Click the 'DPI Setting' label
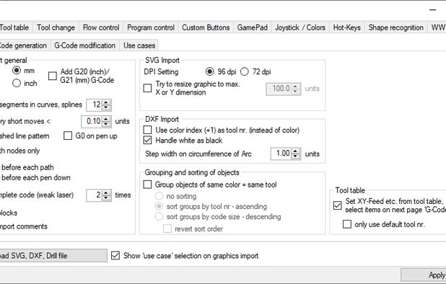Screen dimensions: 446x284 tap(161, 71)
